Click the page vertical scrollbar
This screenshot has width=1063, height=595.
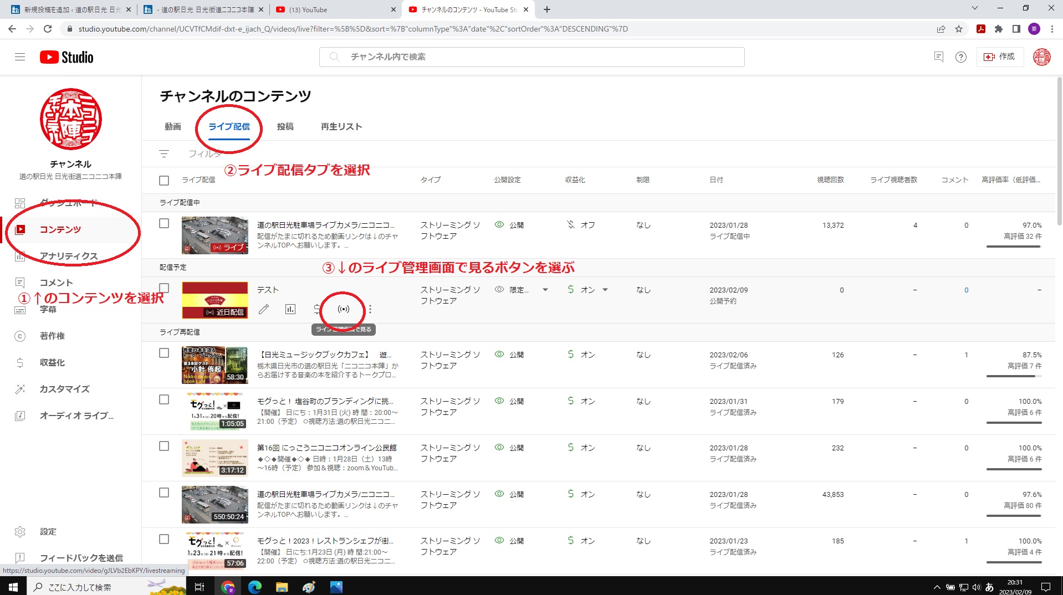click(x=1060, y=151)
